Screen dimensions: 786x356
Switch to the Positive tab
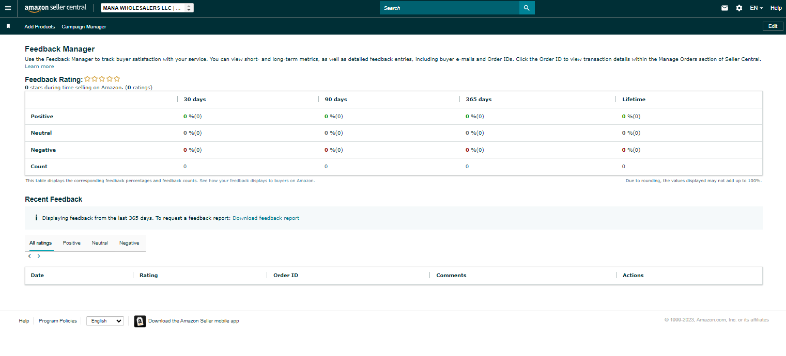72,243
